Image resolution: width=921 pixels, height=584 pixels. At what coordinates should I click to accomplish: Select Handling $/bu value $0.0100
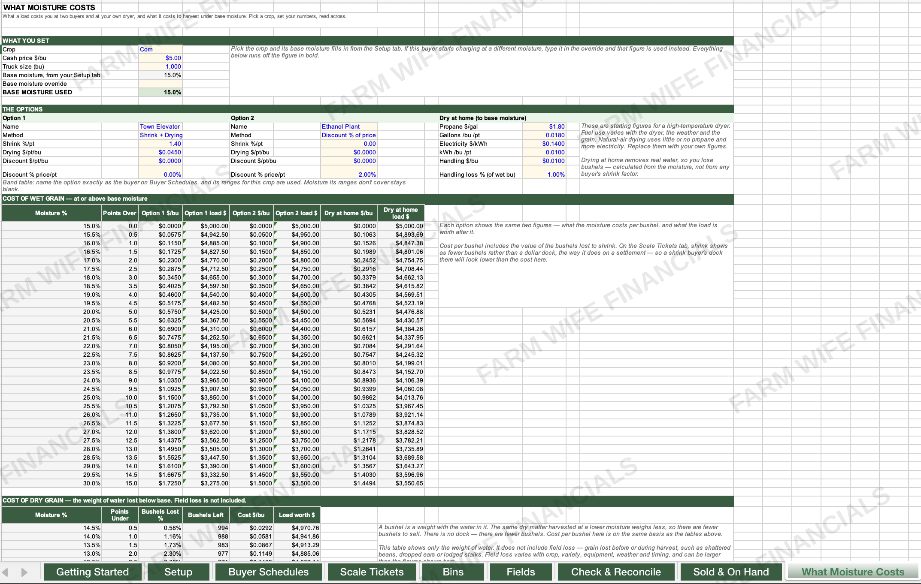point(544,161)
